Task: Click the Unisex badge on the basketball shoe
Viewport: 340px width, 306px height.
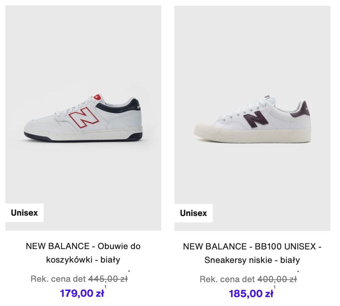Action: 24,213
